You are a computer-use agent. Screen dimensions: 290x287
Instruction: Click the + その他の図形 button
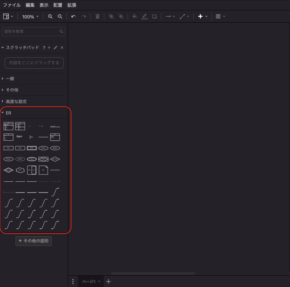tap(34, 241)
